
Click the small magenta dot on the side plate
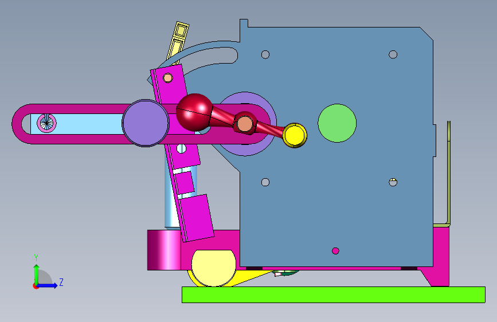tap(336, 251)
